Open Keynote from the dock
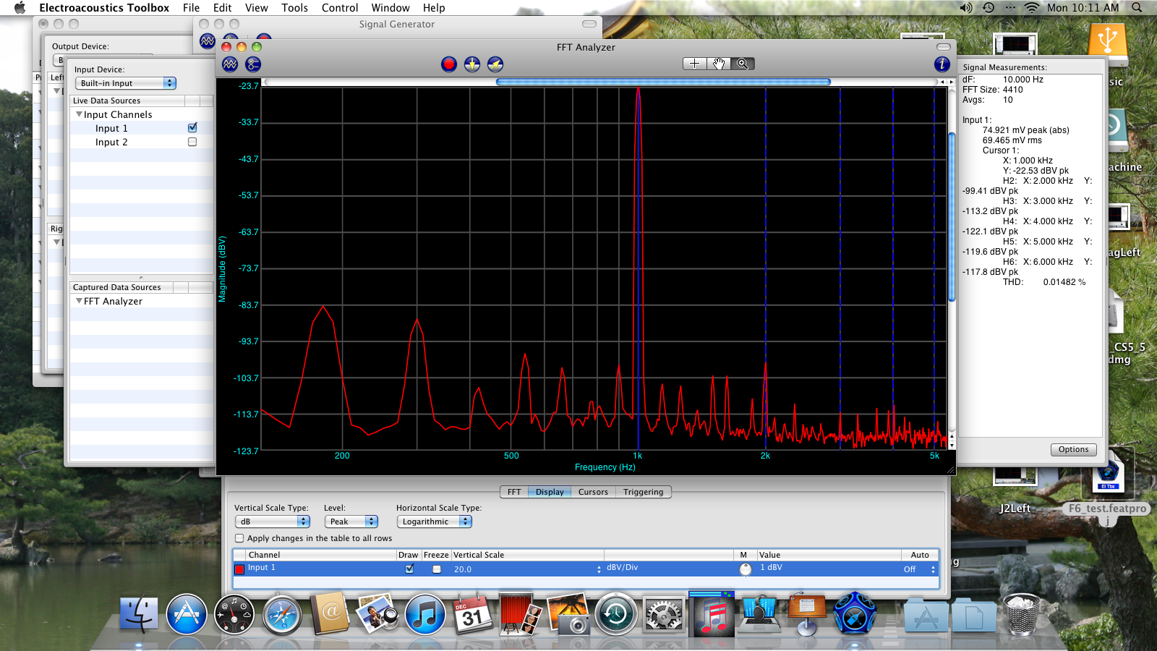This screenshot has height=651, width=1157. pyautogui.click(x=807, y=615)
